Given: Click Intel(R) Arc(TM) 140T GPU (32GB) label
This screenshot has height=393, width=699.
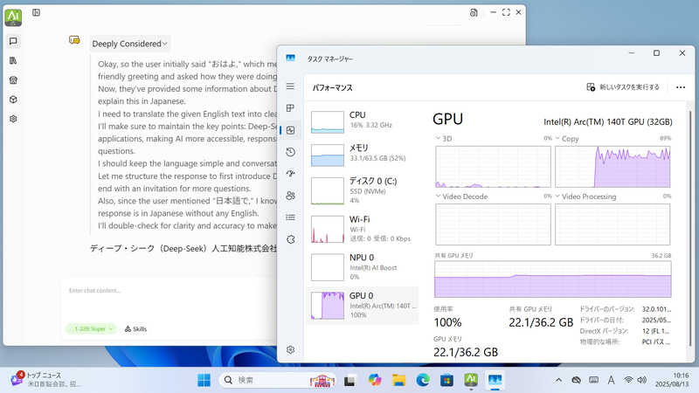Looking at the screenshot, I should pos(607,121).
